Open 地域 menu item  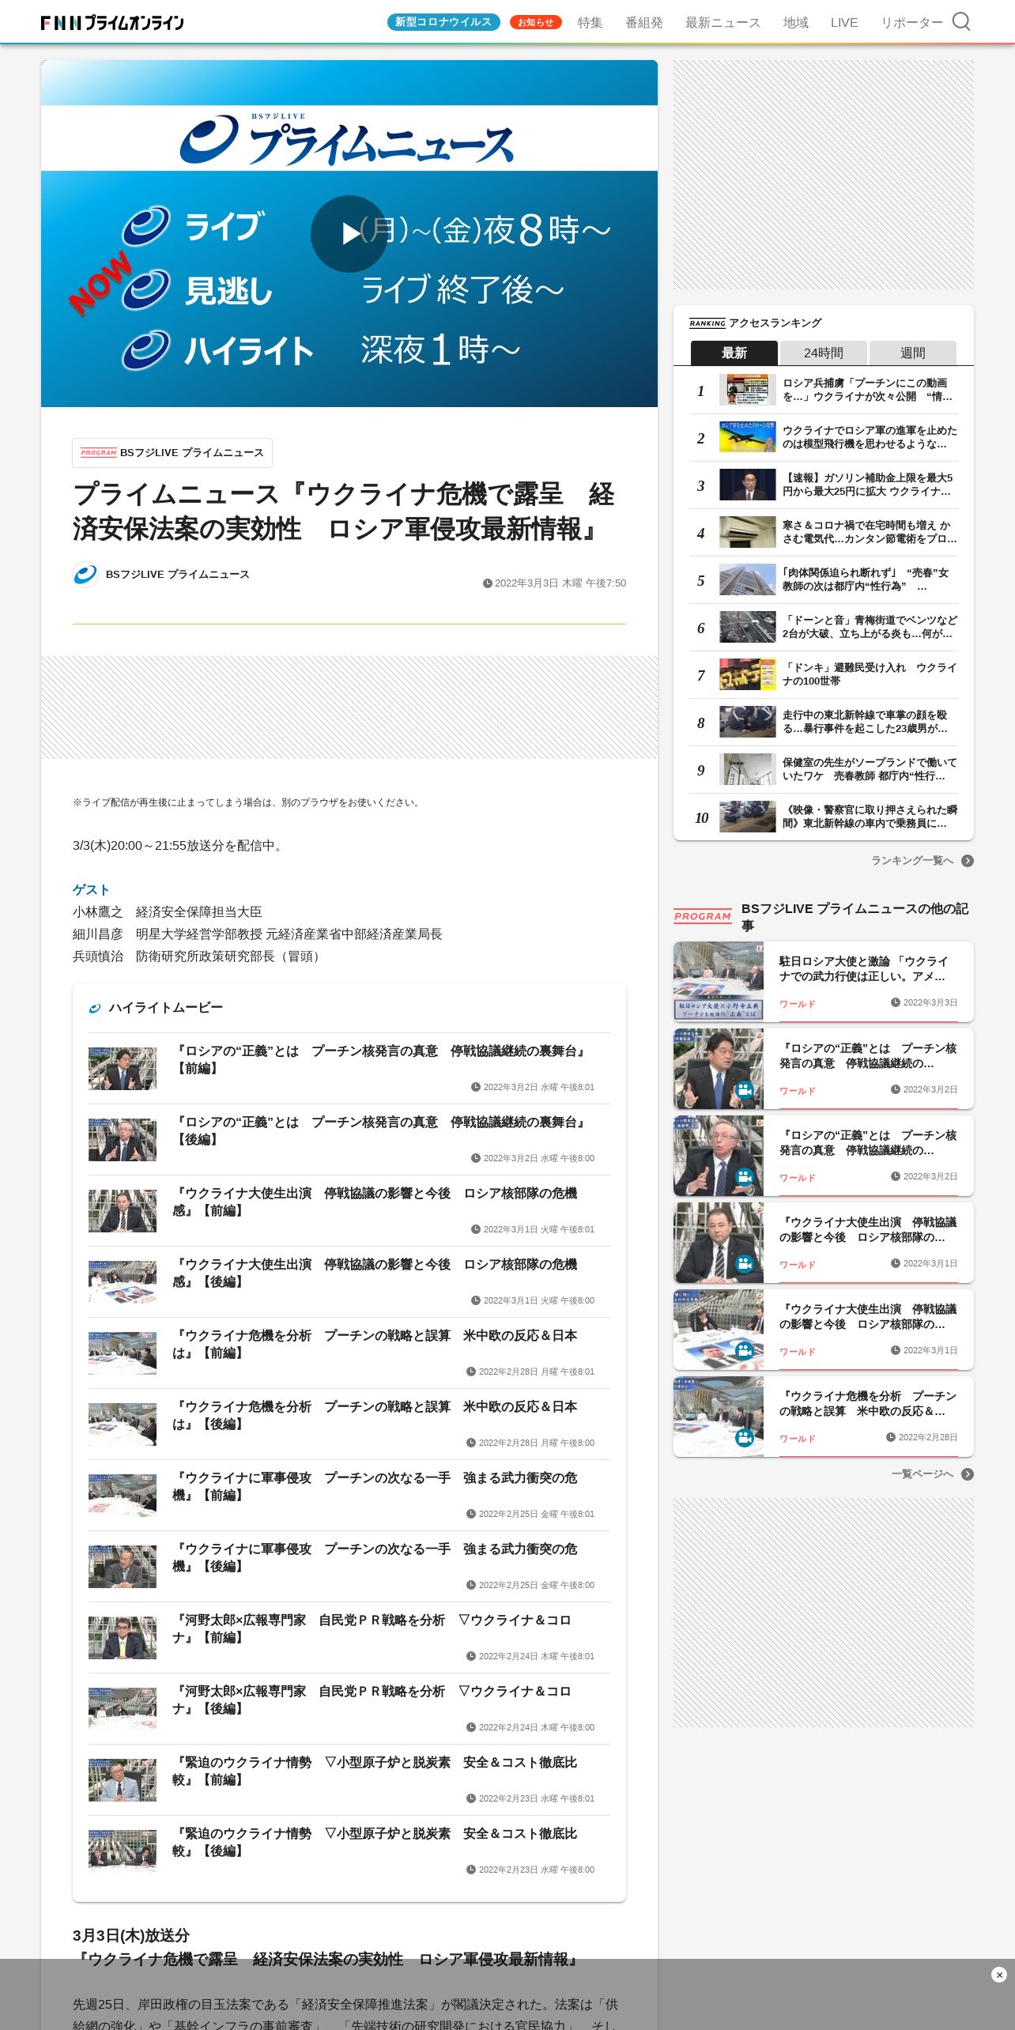click(x=795, y=23)
